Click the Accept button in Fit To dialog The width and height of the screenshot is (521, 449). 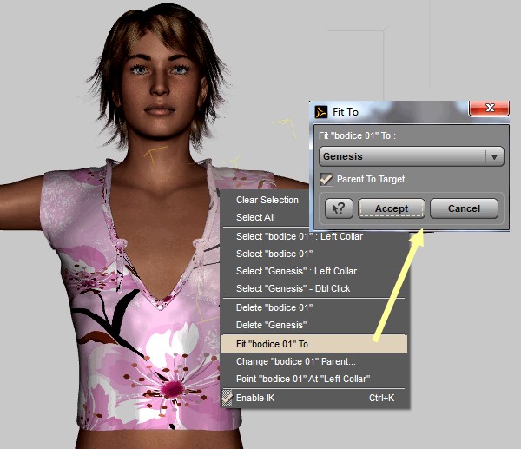392,208
